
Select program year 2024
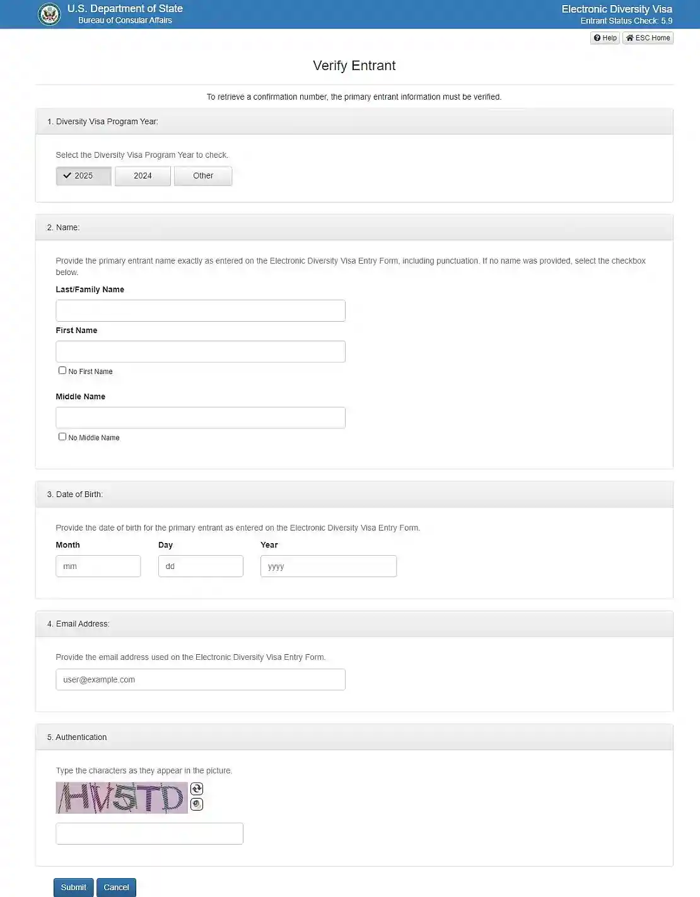[143, 176]
